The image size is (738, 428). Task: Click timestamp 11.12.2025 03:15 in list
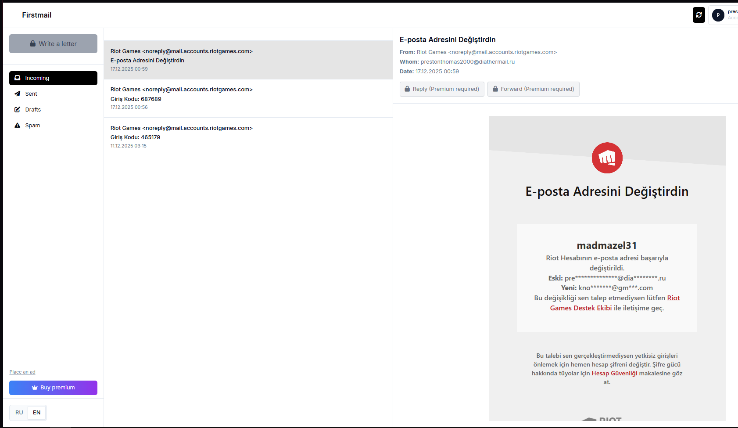click(129, 146)
